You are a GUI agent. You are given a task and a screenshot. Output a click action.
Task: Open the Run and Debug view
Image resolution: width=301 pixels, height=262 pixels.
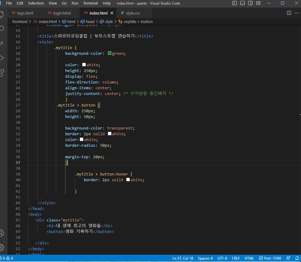tap(2, 58)
